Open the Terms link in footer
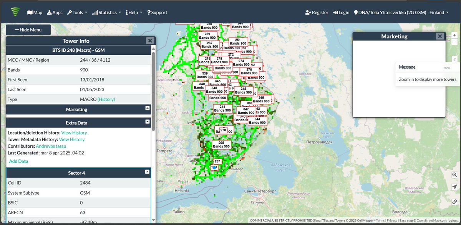Image resolution: width=461 pixels, height=225 pixels. click(x=380, y=221)
